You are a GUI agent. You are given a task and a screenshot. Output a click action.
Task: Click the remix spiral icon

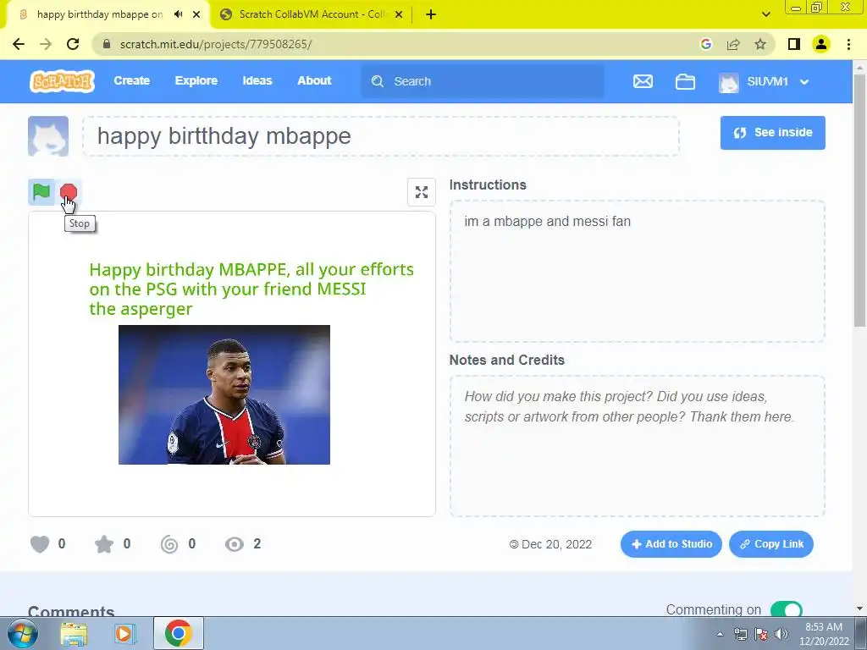(x=169, y=544)
